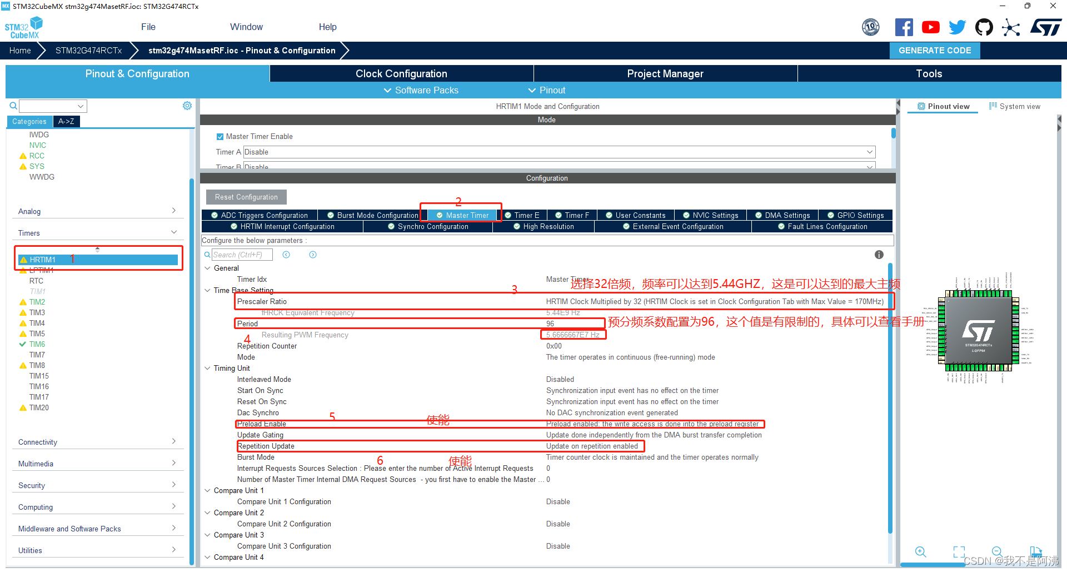The height and width of the screenshot is (572, 1067).
Task: Click the Reset Configuration button
Action: pyautogui.click(x=246, y=197)
